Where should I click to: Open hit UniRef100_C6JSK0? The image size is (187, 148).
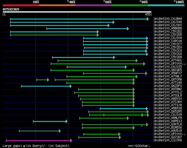click(x=168, y=25)
